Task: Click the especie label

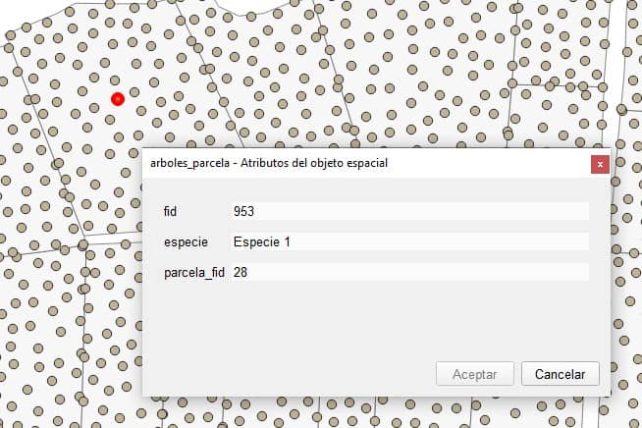Action: pos(186,242)
